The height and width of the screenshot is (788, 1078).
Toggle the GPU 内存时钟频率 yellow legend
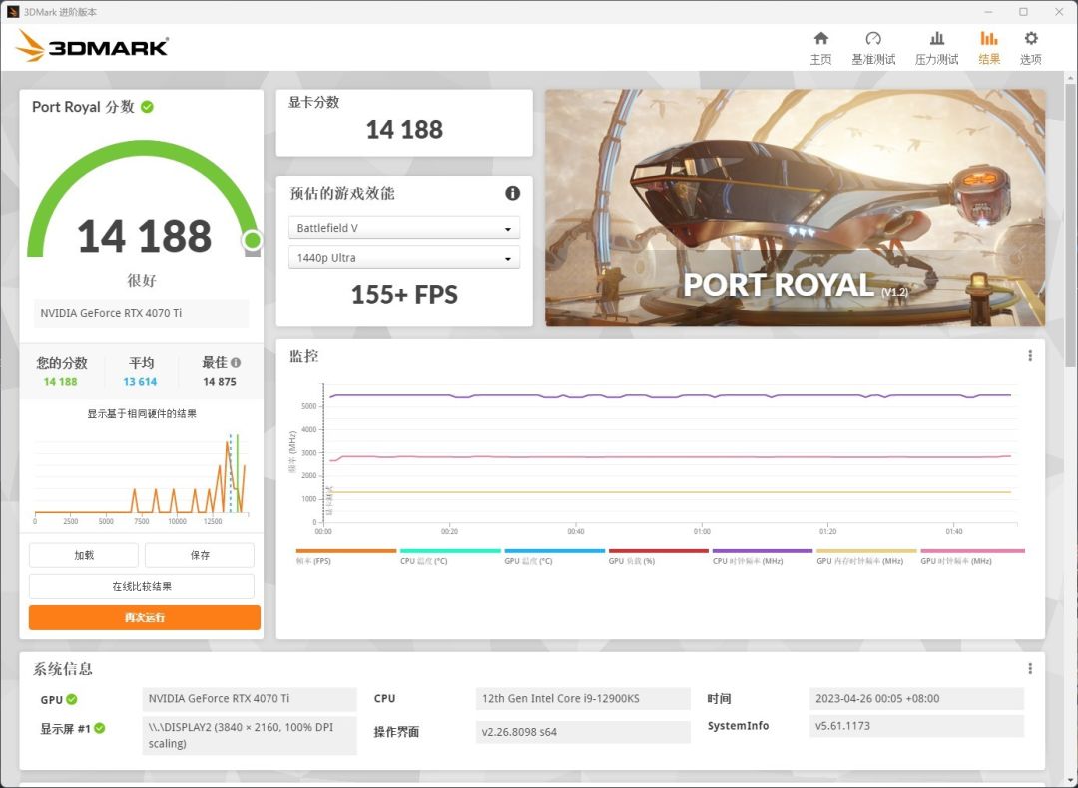866,556
